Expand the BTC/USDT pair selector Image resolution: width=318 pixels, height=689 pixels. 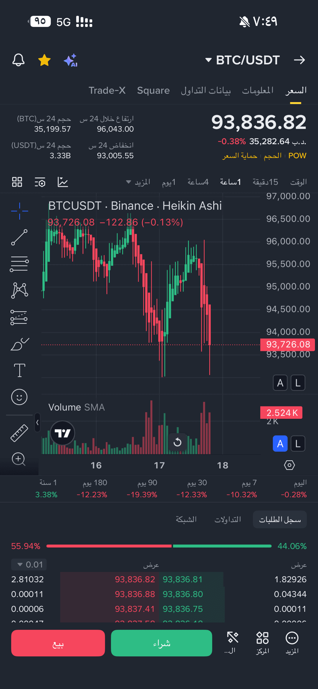coord(243,60)
